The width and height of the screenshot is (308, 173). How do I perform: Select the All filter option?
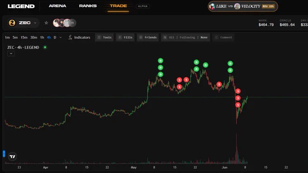click(x=172, y=37)
